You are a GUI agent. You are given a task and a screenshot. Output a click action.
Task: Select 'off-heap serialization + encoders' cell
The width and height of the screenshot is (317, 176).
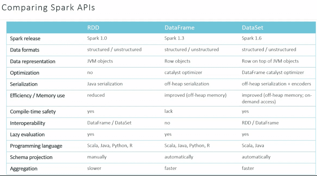coord(276,84)
